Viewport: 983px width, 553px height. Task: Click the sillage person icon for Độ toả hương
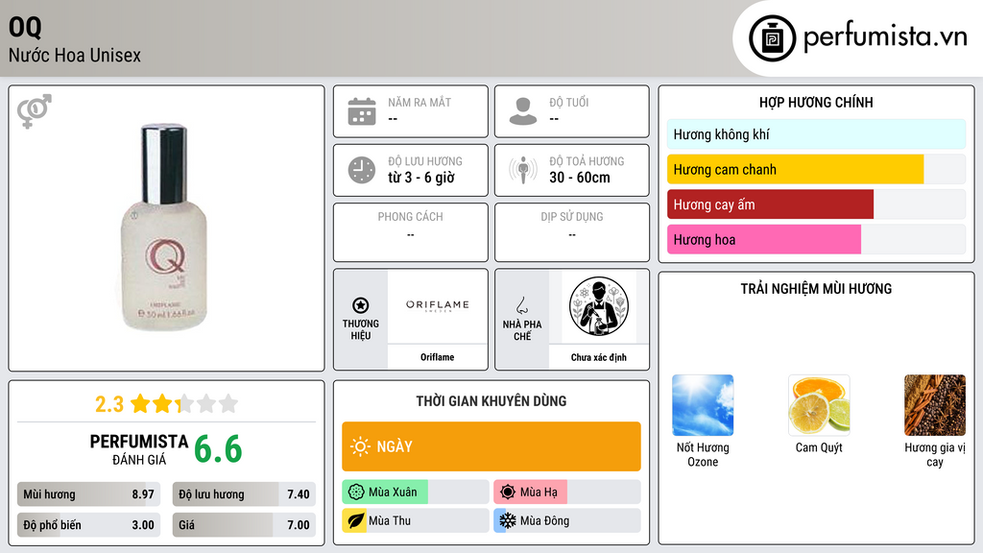click(x=523, y=170)
